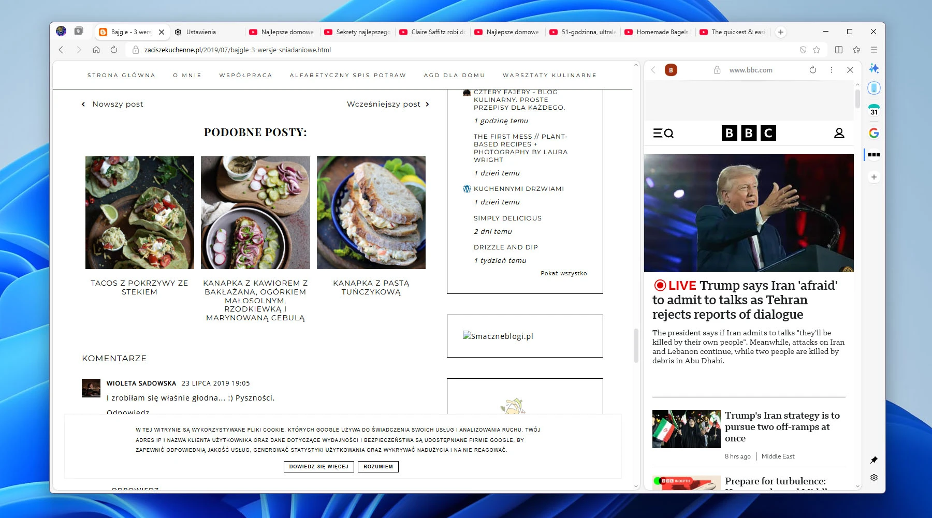932x518 pixels.
Task: Click the BBC account profile icon
Action: tap(839, 134)
